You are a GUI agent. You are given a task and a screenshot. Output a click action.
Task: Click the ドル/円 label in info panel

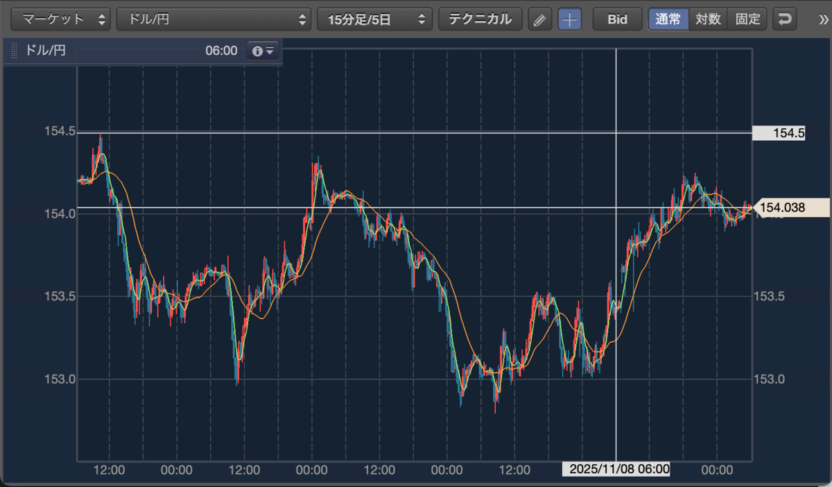46,51
